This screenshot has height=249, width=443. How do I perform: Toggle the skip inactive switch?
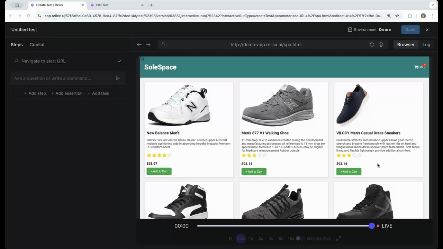click(300, 238)
